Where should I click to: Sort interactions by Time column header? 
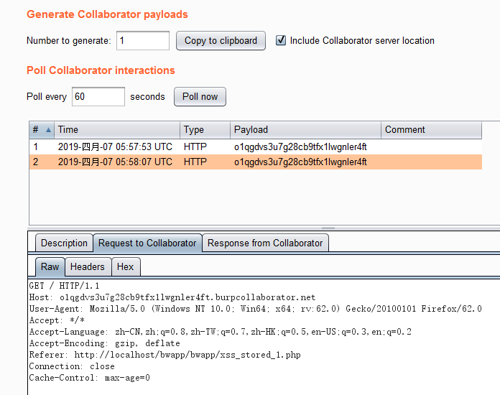coord(116,130)
